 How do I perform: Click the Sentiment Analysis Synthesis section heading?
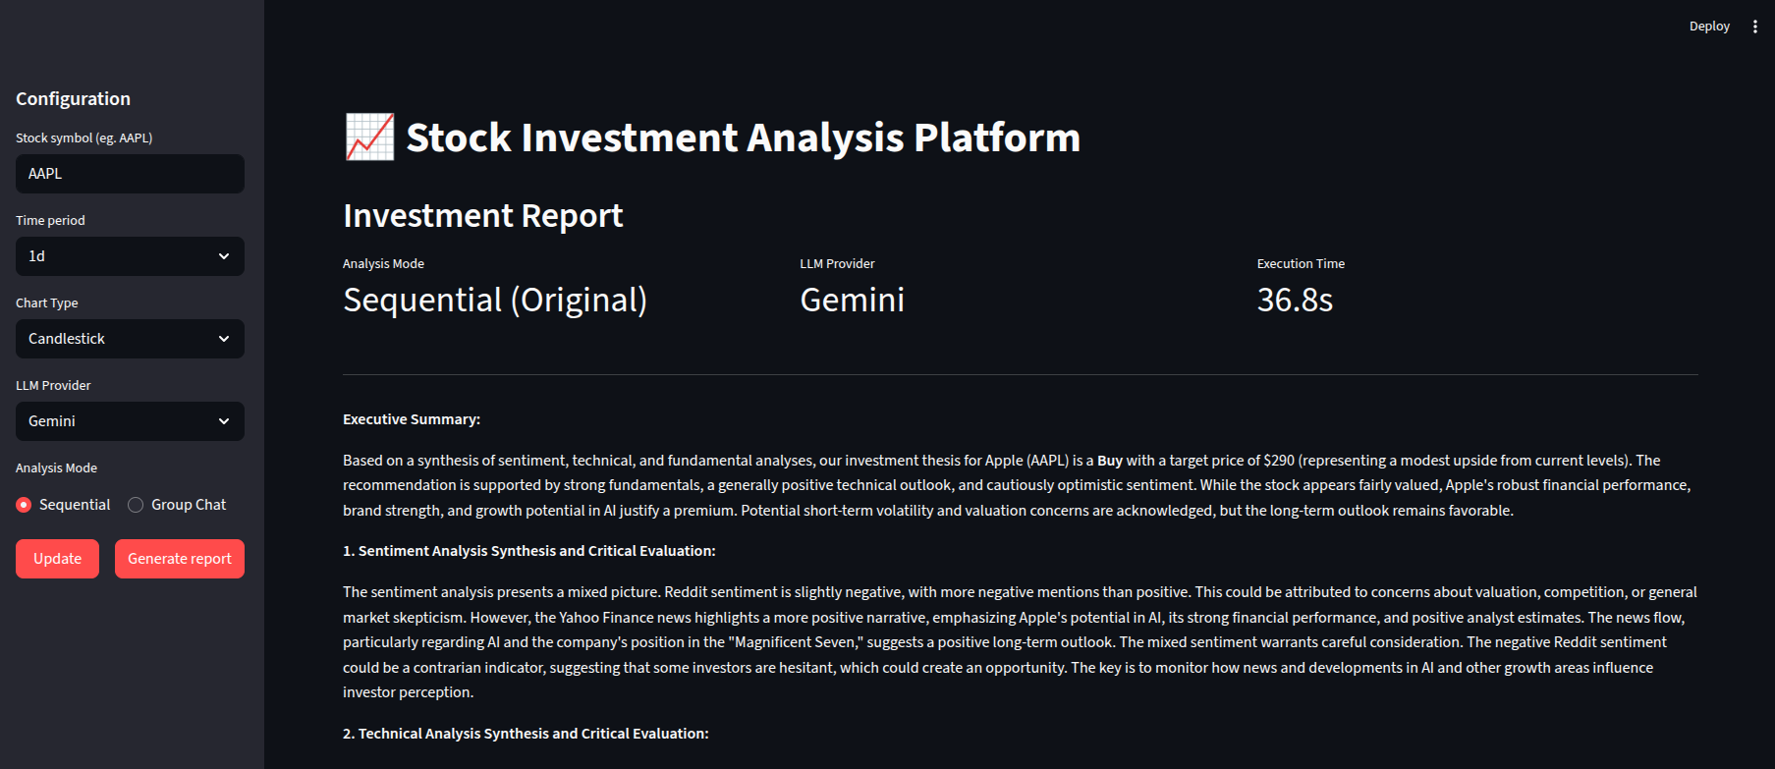pyautogui.click(x=529, y=551)
